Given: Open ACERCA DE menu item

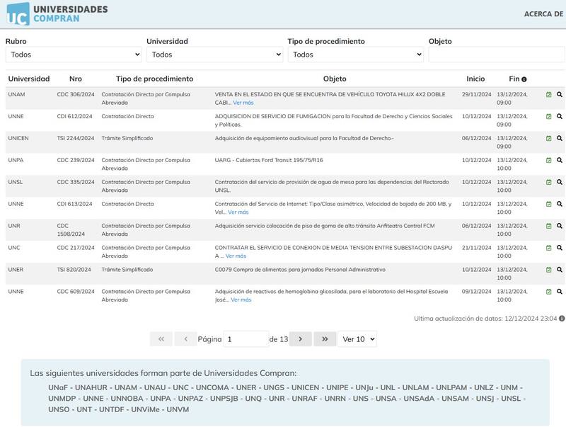Looking at the screenshot, I should [544, 14].
